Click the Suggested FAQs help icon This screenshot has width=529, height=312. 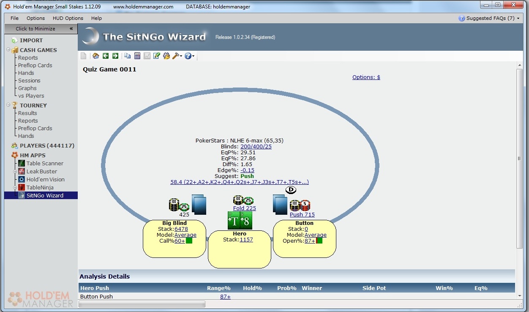(462, 18)
